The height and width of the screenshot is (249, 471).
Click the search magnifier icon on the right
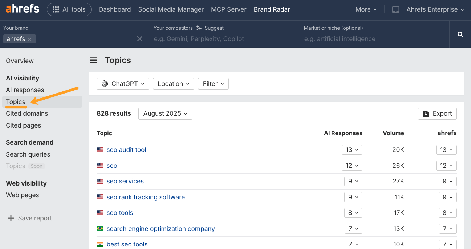[x=460, y=34]
